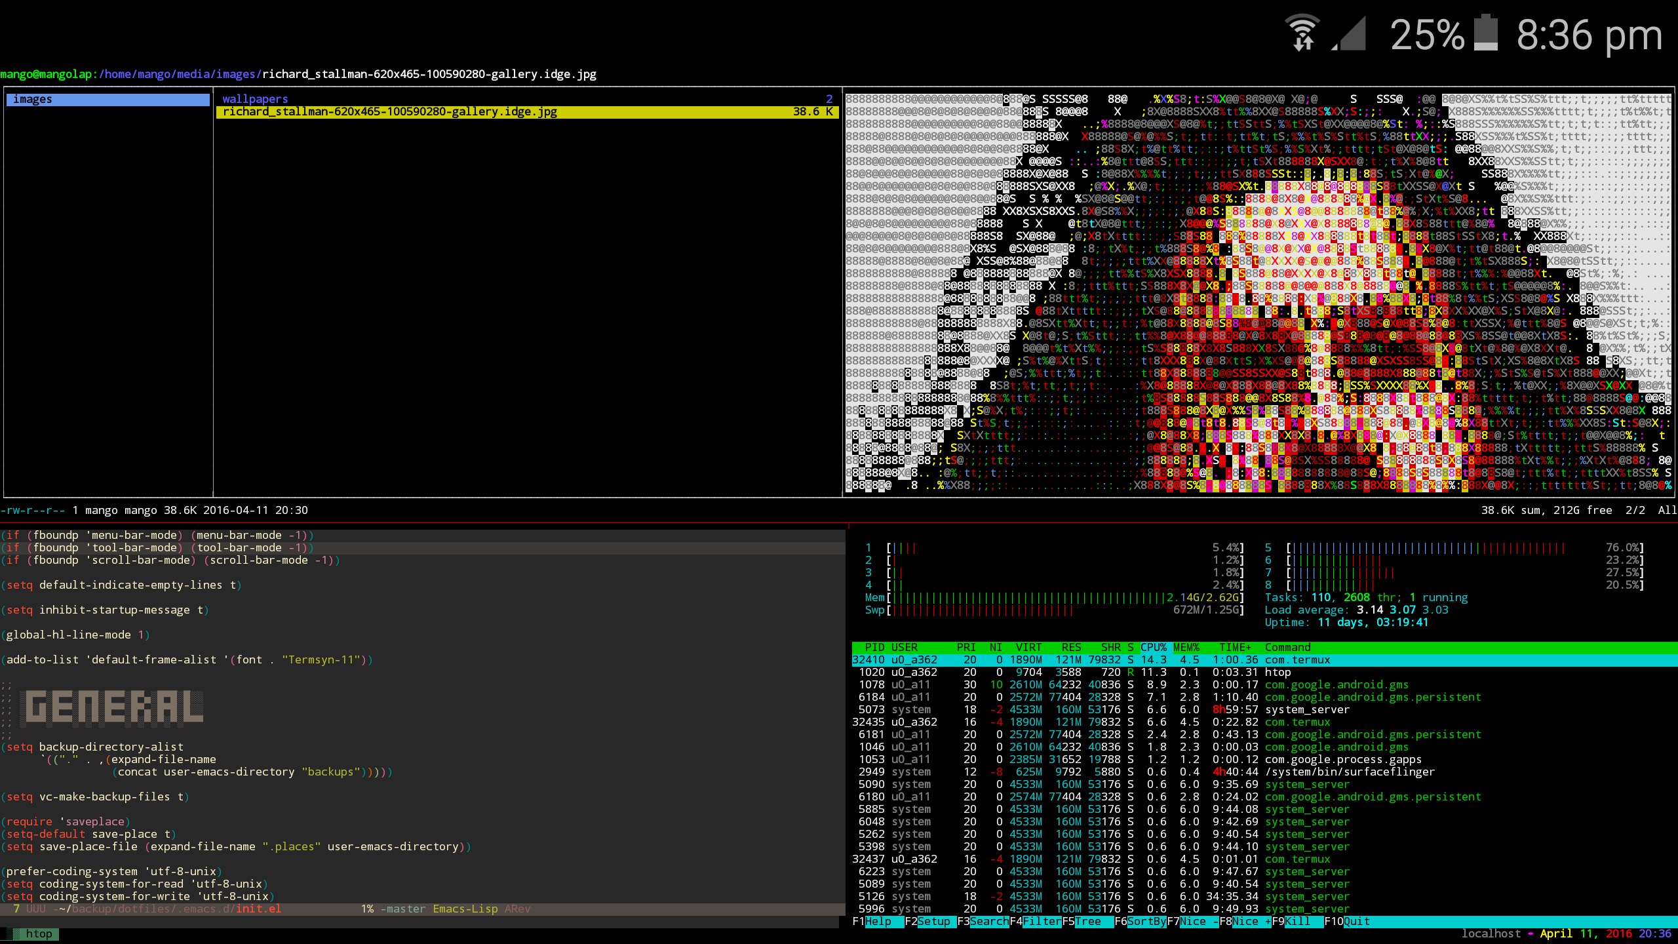Place cursor on prefer-coding-system line

coord(111,871)
